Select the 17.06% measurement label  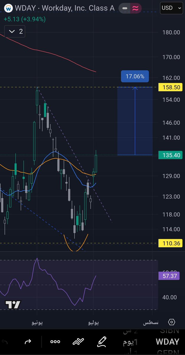click(135, 76)
